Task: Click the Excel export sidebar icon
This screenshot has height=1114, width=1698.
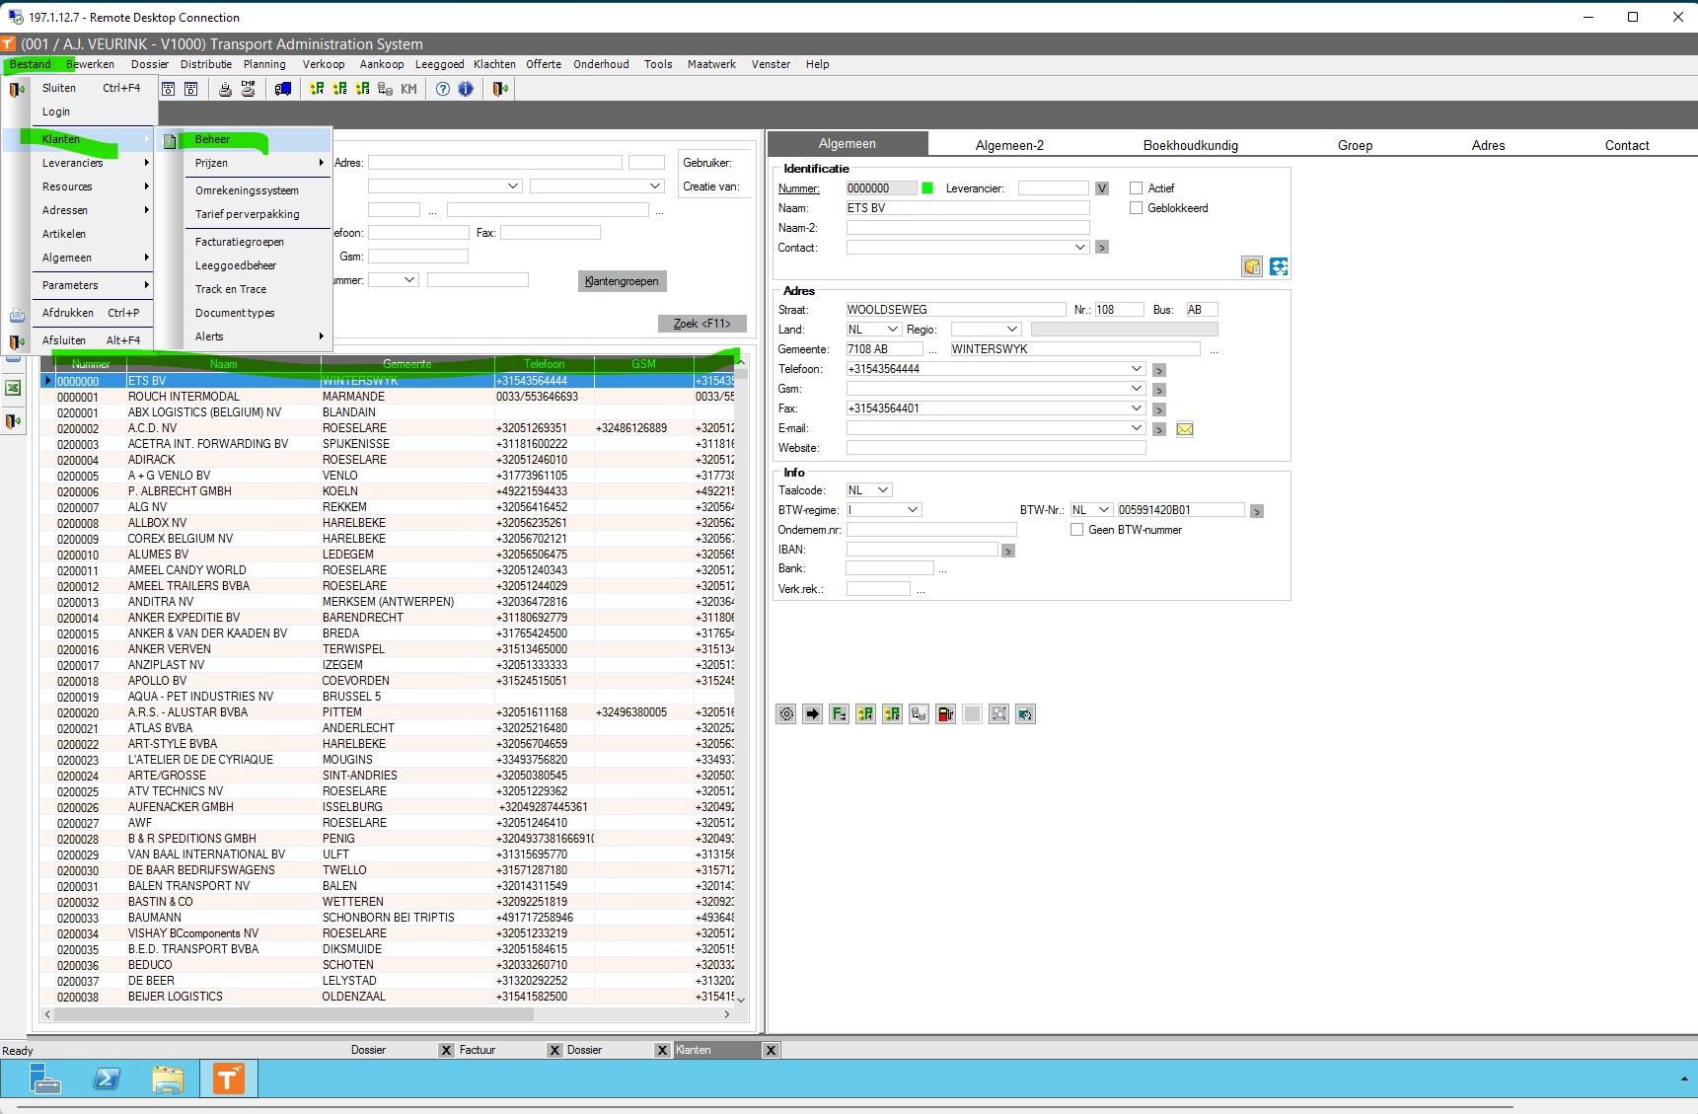Action: [x=14, y=388]
